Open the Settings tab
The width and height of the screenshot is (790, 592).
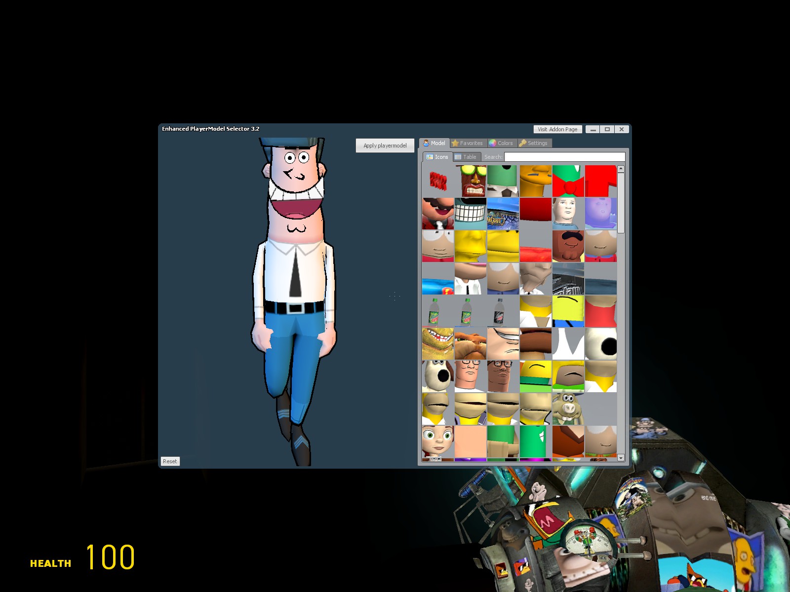(533, 143)
